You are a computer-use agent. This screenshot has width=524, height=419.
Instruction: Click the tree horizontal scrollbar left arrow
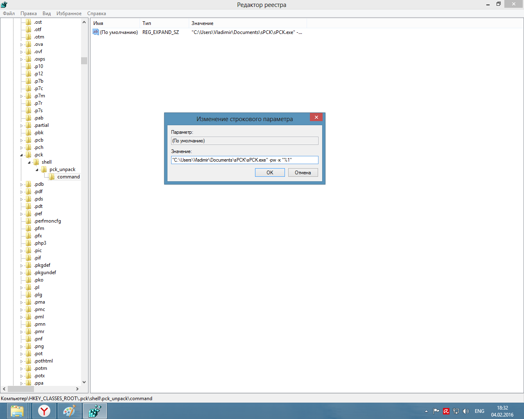4,389
